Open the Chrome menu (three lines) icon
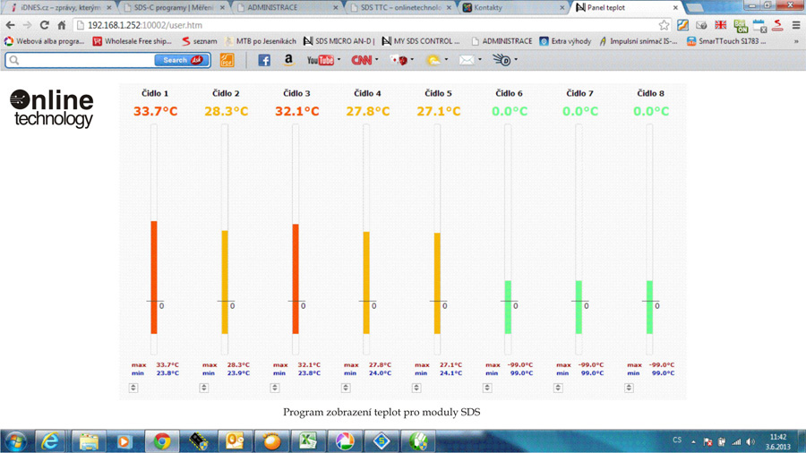The height and width of the screenshot is (453, 806). point(796,25)
